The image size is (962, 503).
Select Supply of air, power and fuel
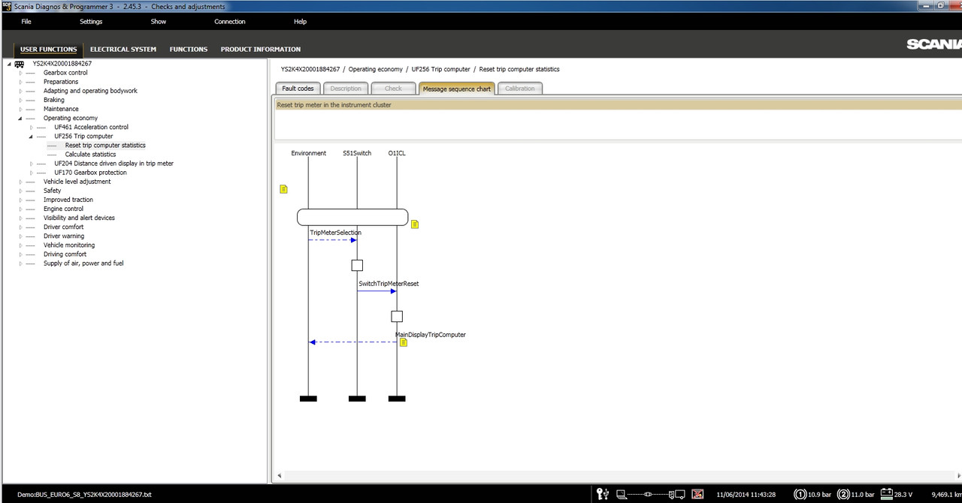(x=83, y=264)
